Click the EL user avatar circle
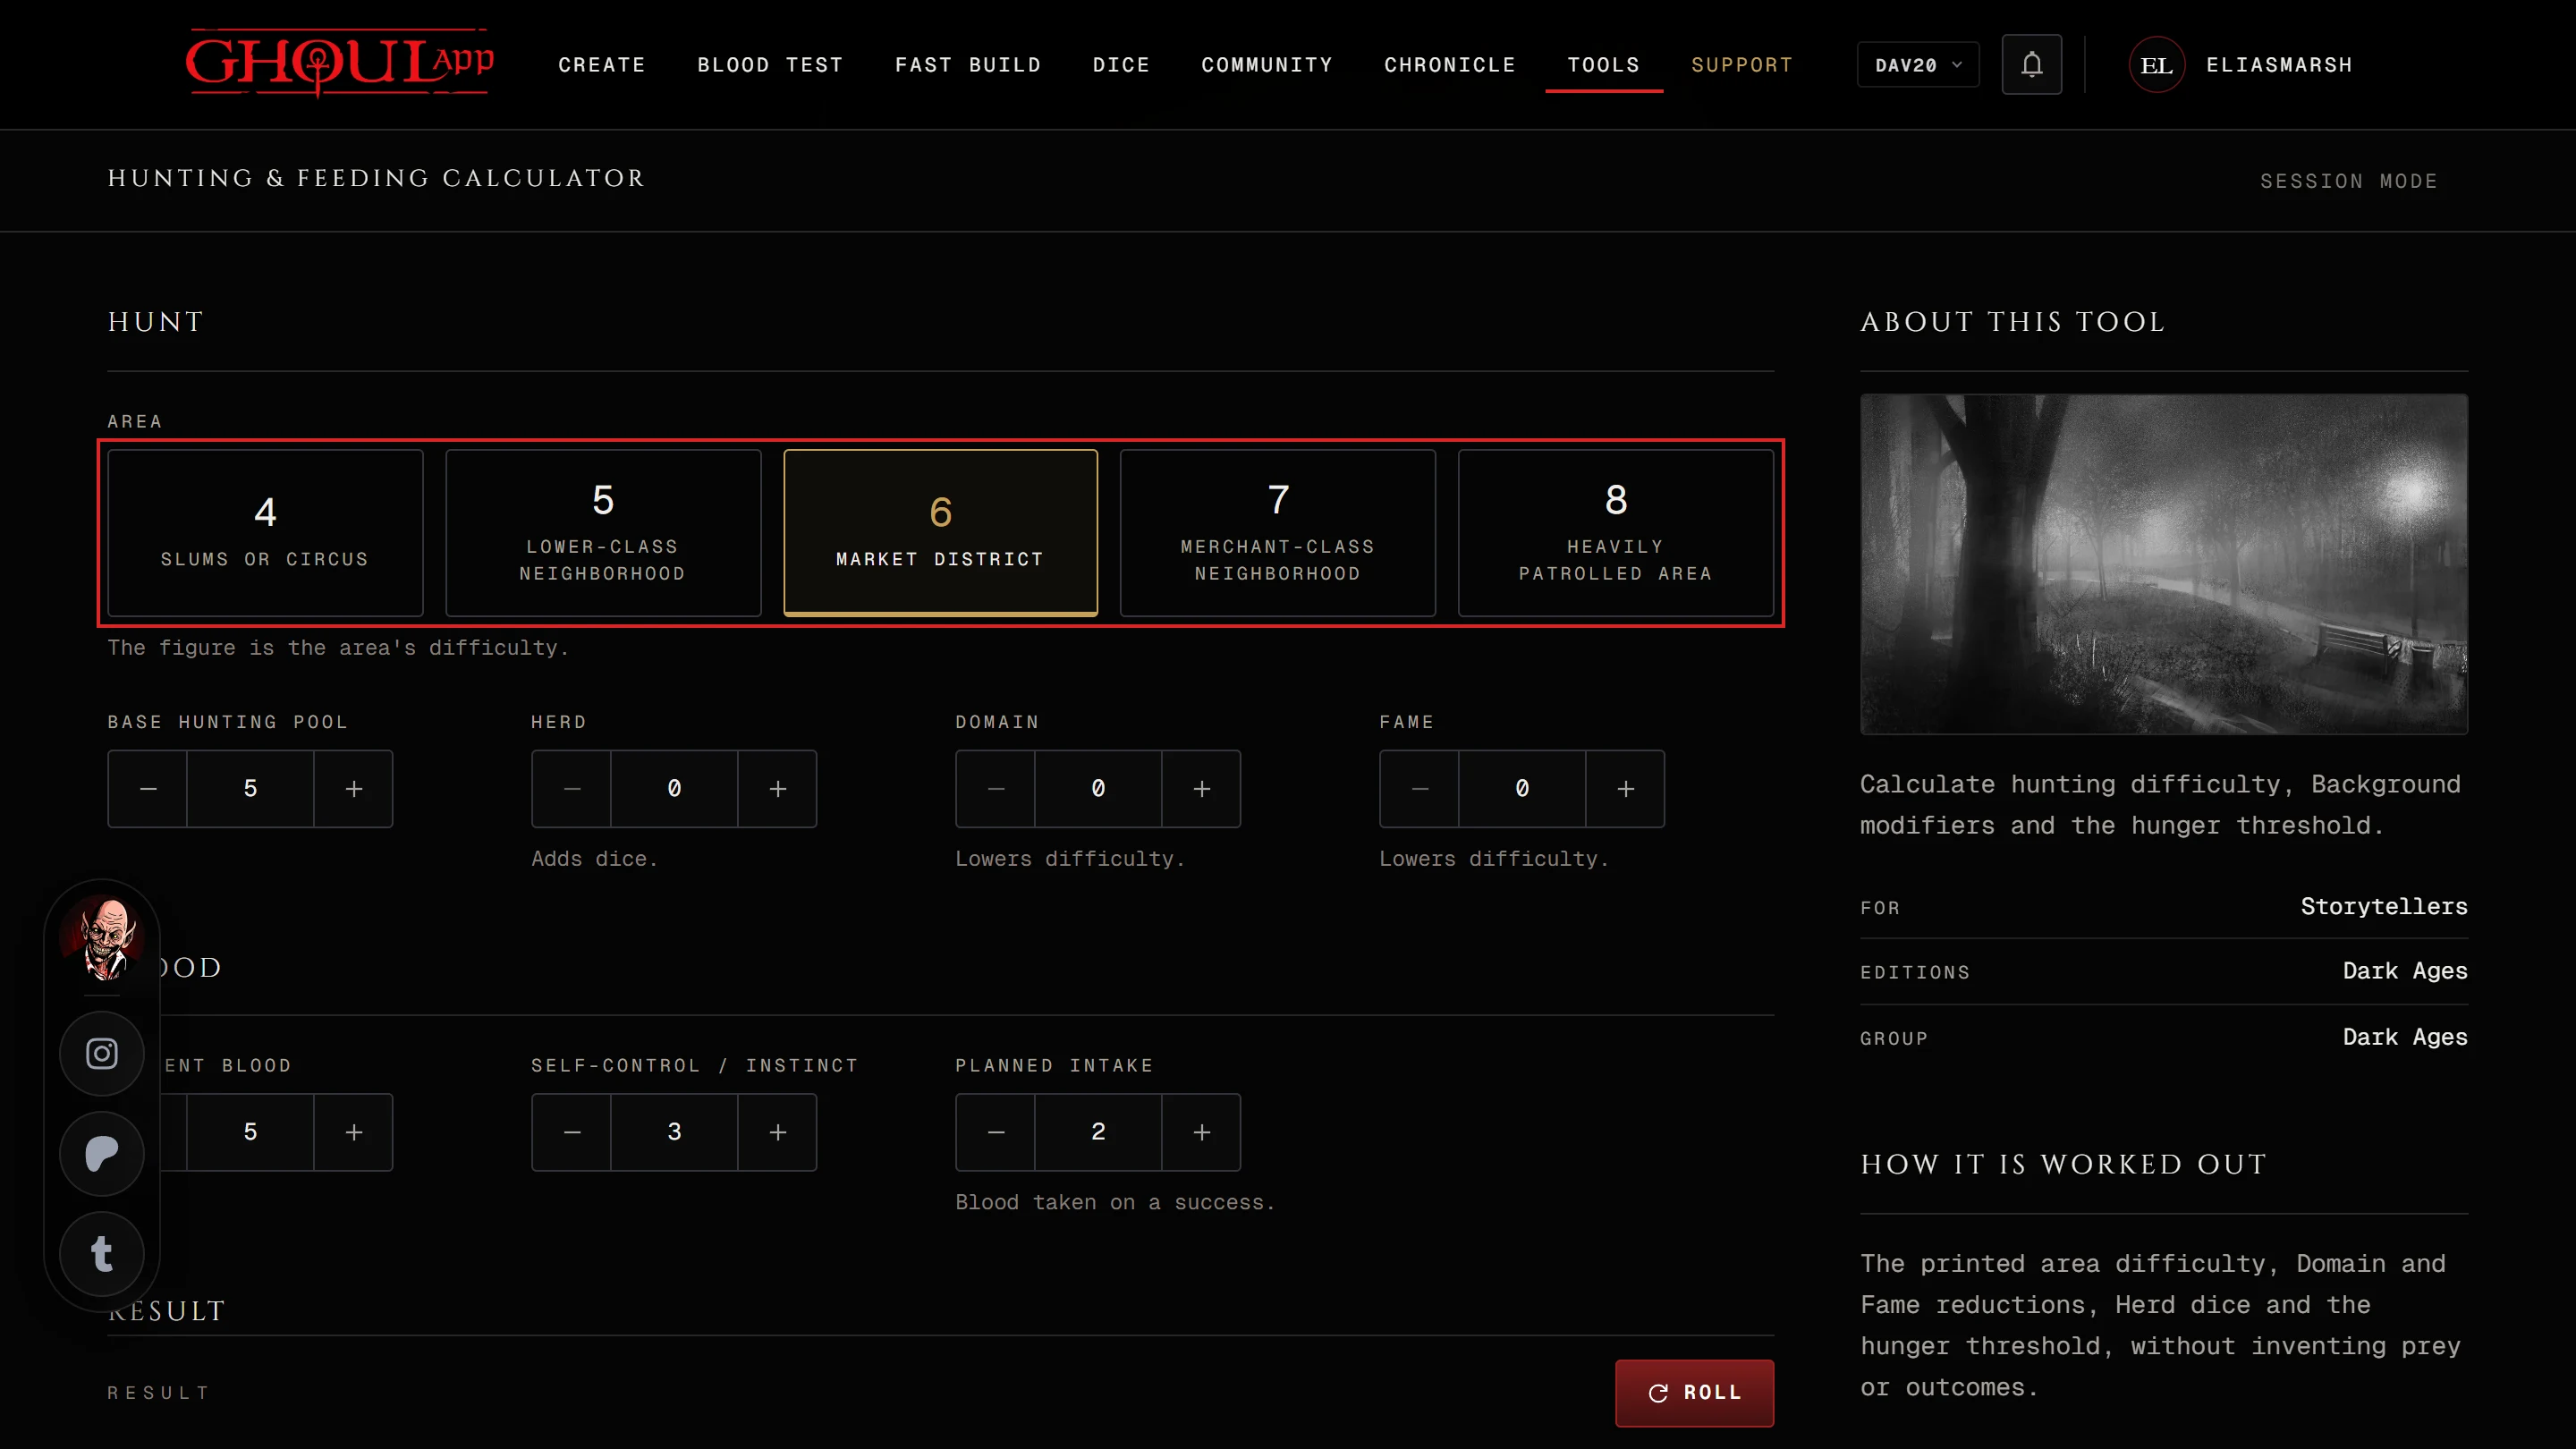 coord(2156,65)
